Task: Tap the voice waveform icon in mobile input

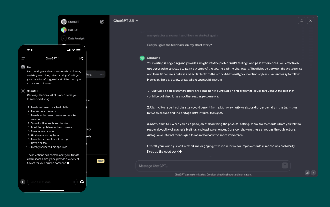Action: [x=74, y=182]
